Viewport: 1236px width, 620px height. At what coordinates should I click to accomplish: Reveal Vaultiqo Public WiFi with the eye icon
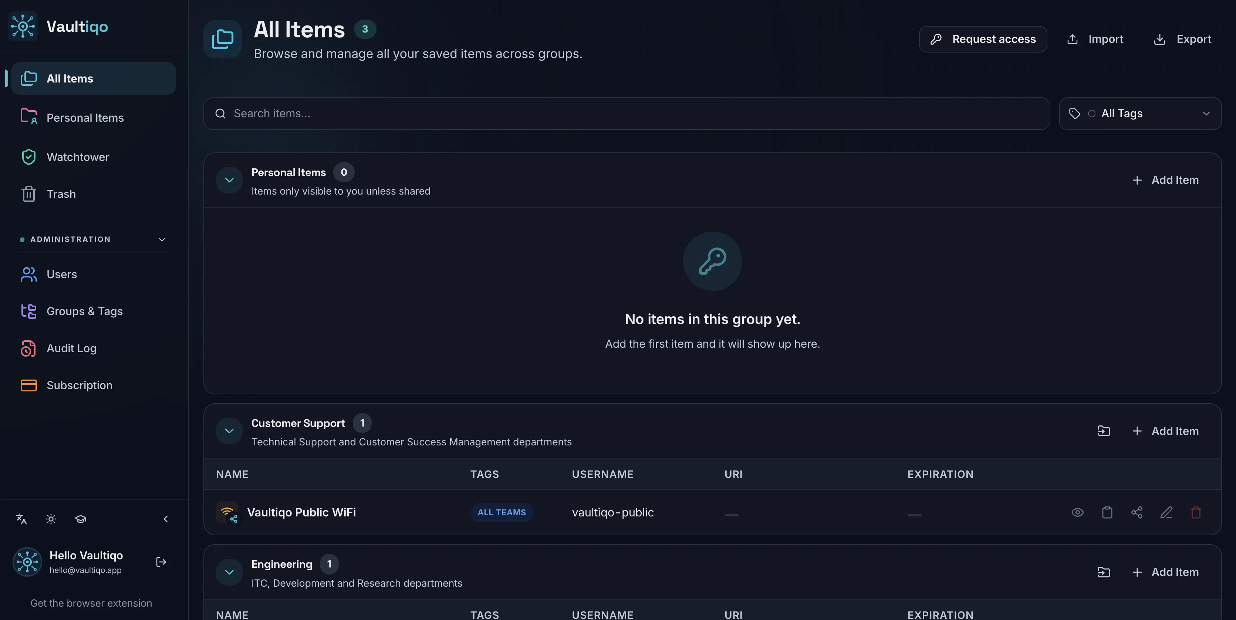pos(1078,512)
